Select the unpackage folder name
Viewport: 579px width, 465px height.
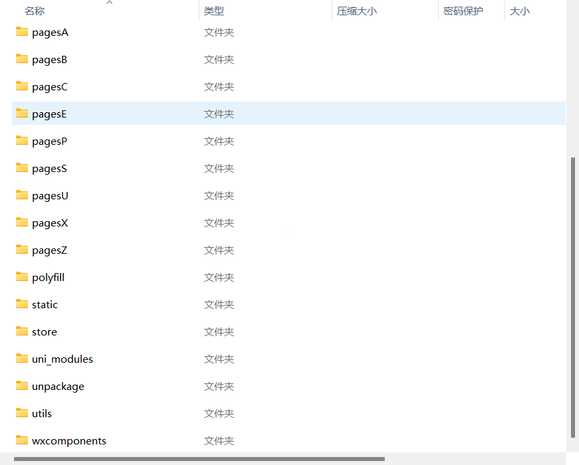(58, 387)
